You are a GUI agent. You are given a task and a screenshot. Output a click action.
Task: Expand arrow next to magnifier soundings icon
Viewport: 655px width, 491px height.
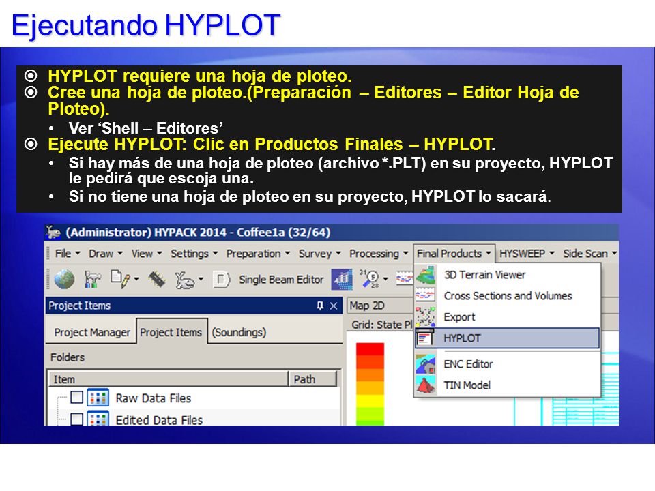tap(385, 279)
